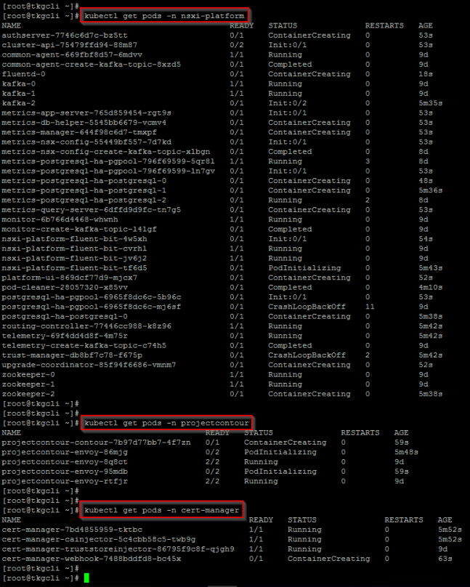The width and height of the screenshot is (470, 587).
Task: Click pod metrics-postgresql-ha-postgresql-2
Action: point(84,200)
